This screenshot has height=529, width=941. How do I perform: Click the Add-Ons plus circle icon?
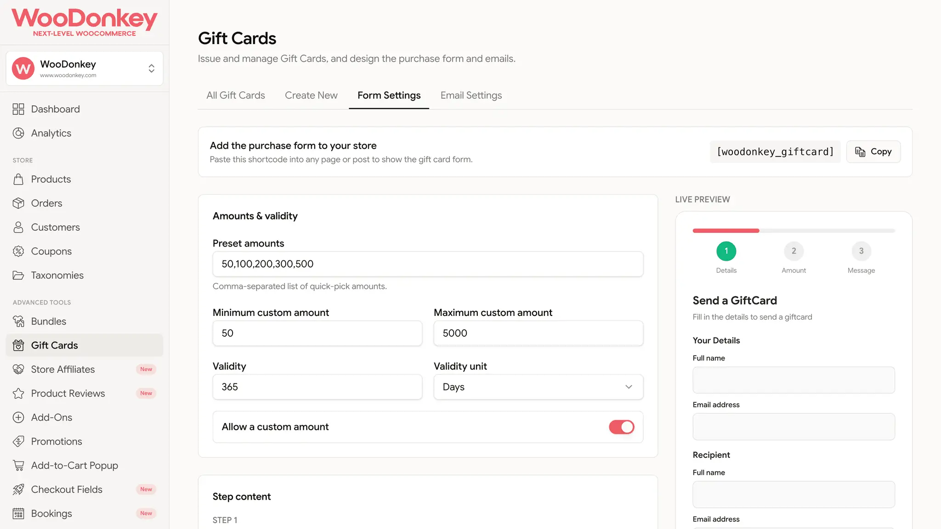(x=18, y=417)
